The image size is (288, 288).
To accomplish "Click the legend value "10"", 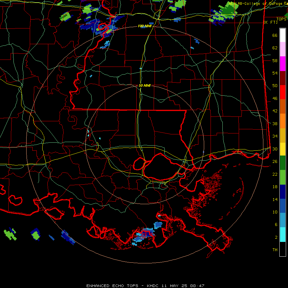I will [x=275, y=212].
